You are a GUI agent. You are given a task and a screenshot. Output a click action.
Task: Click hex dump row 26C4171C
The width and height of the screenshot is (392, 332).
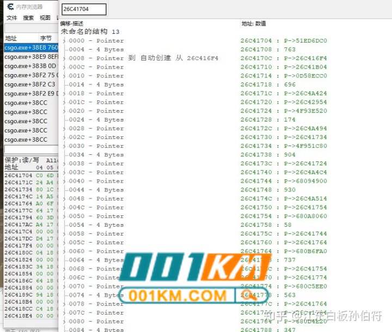pyautogui.click(x=31, y=183)
